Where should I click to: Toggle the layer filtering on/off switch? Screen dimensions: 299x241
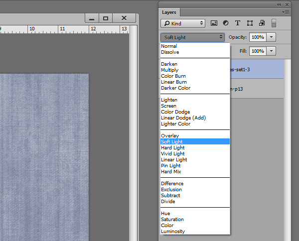[x=274, y=23]
